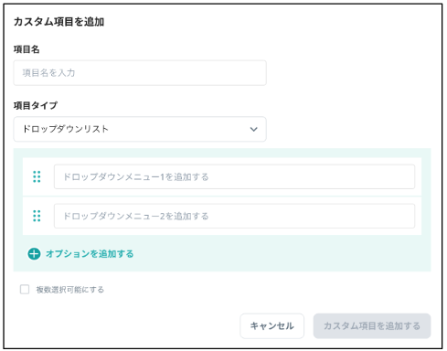The image size is (447, 351).
Task: Click the drag handle for dropdown menu 2
Action: (37, 216)
